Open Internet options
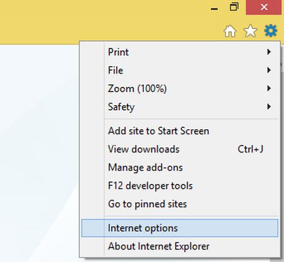This screenshot has height=262, width=284. click(x=180, y=228)
